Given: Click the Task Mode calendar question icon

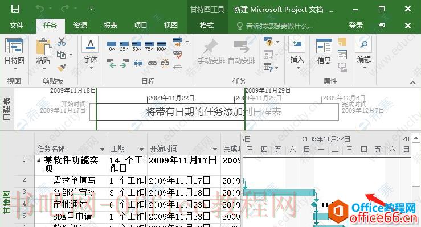Looking at the screenshot, I should pos(268,67).
